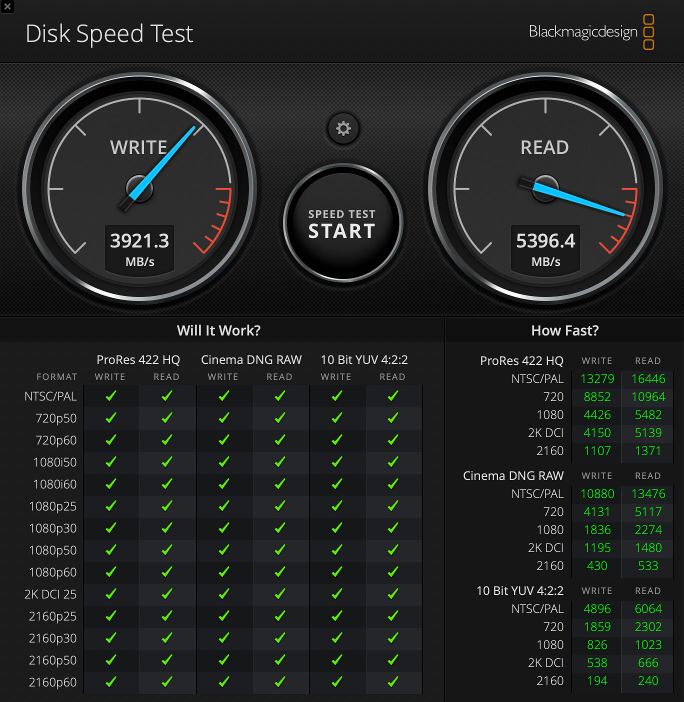The width and height of the screenshot is (684, 702).
Task: Click 720p50 ProRes 422 HQ read checkmark
Action: tap(166, 418)
